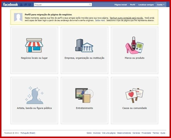Select Entretenimento label

point(84,108)
